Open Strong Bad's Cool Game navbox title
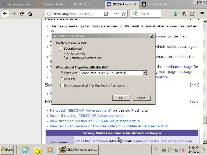Screen dimensions: 207x155 pos(122,133)
